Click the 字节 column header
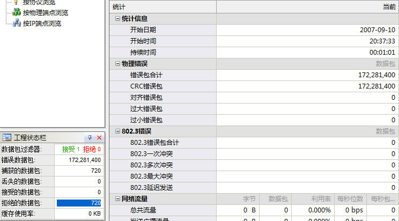 (238, 199)
